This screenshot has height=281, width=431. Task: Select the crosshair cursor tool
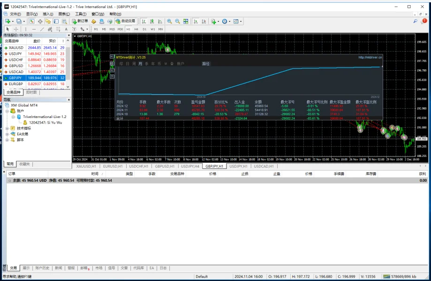click(x=16, y=29)
